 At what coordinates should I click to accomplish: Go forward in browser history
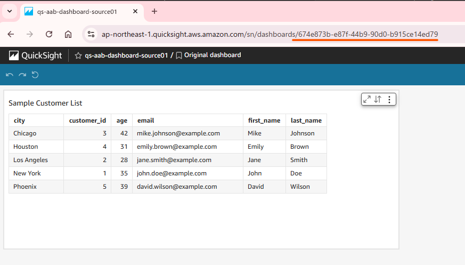tap(30, 34)
